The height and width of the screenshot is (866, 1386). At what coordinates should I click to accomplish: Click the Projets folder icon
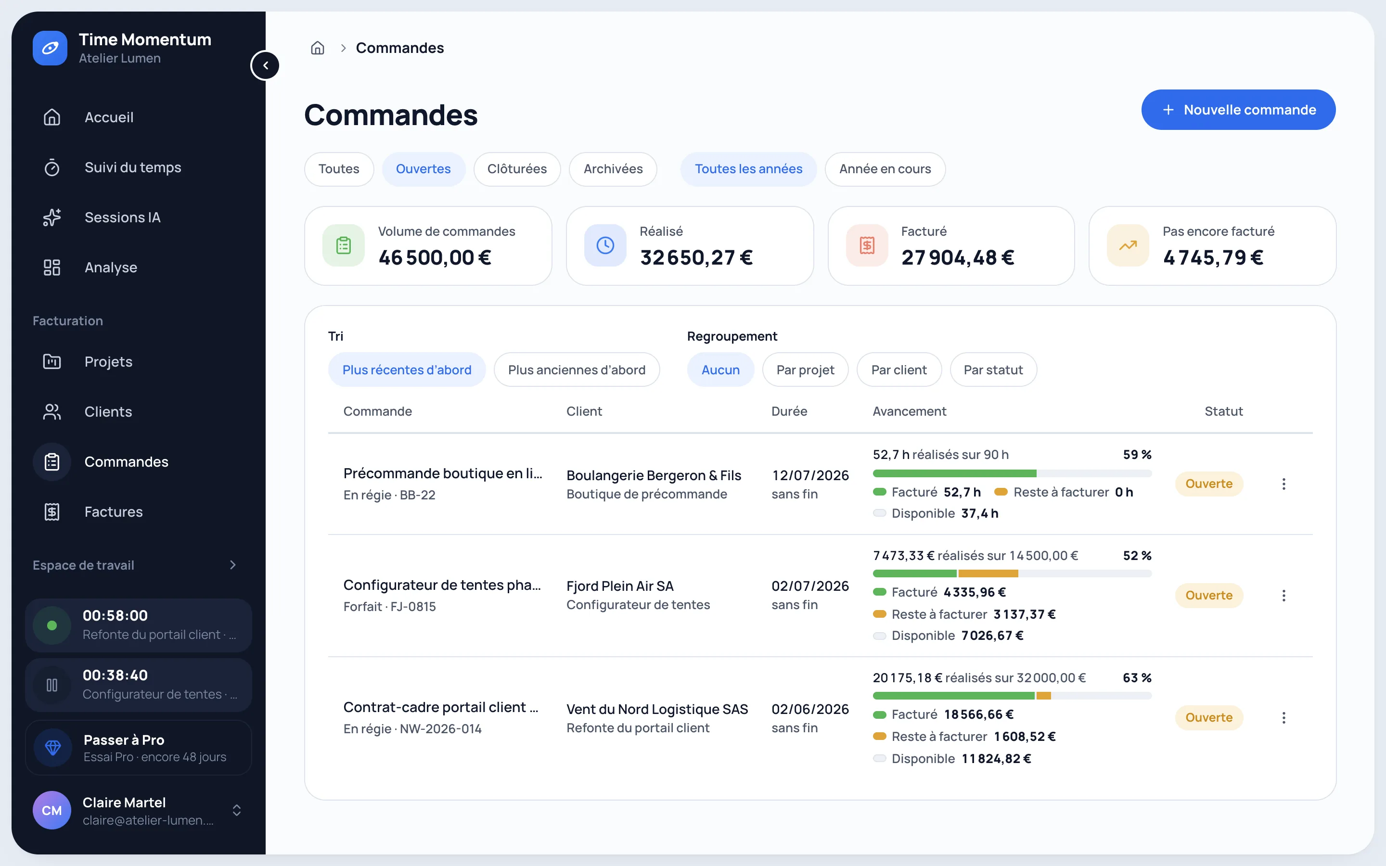click(x=52, y=361)
